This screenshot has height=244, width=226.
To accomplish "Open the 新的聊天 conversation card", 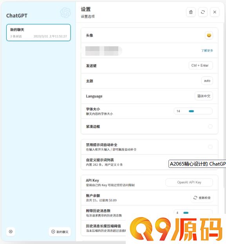I will [38, 33].
